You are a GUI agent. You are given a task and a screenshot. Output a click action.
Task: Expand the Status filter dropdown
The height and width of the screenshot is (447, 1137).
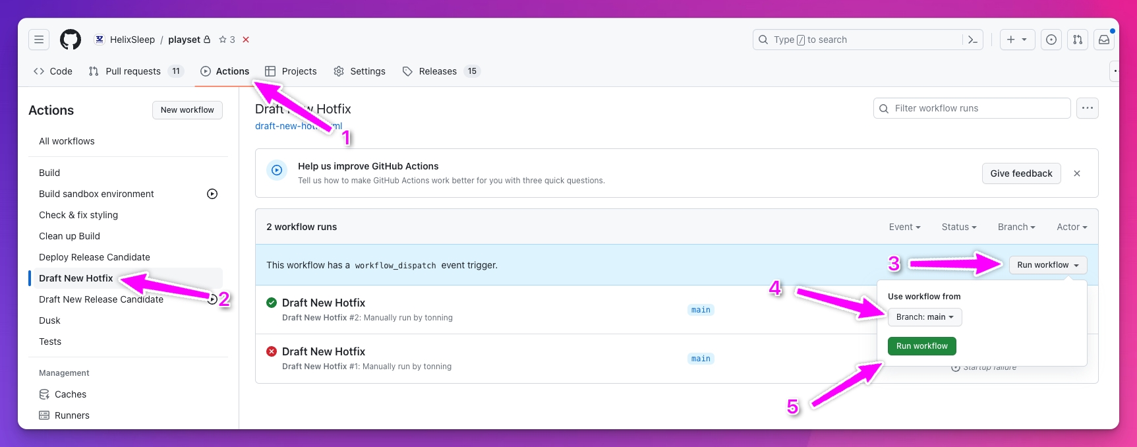coord(958,227)
